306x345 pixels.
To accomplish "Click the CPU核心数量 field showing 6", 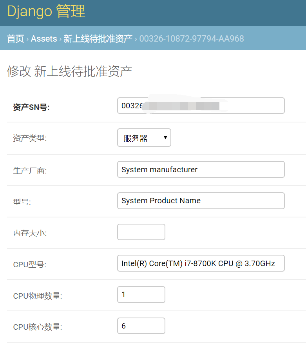I will click(x=141, y=326).
